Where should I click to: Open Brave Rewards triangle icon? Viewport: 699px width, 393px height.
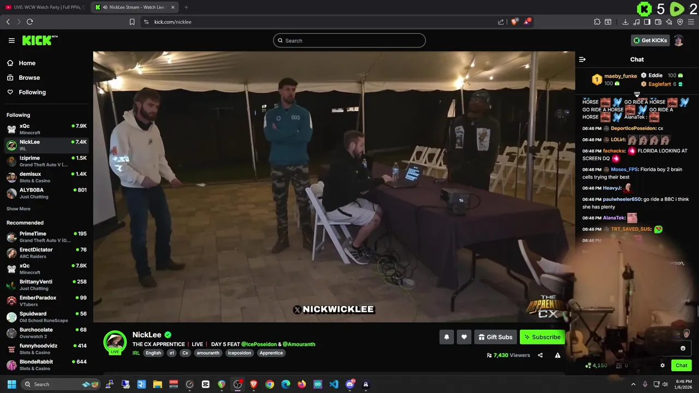[x=527, y=22]
